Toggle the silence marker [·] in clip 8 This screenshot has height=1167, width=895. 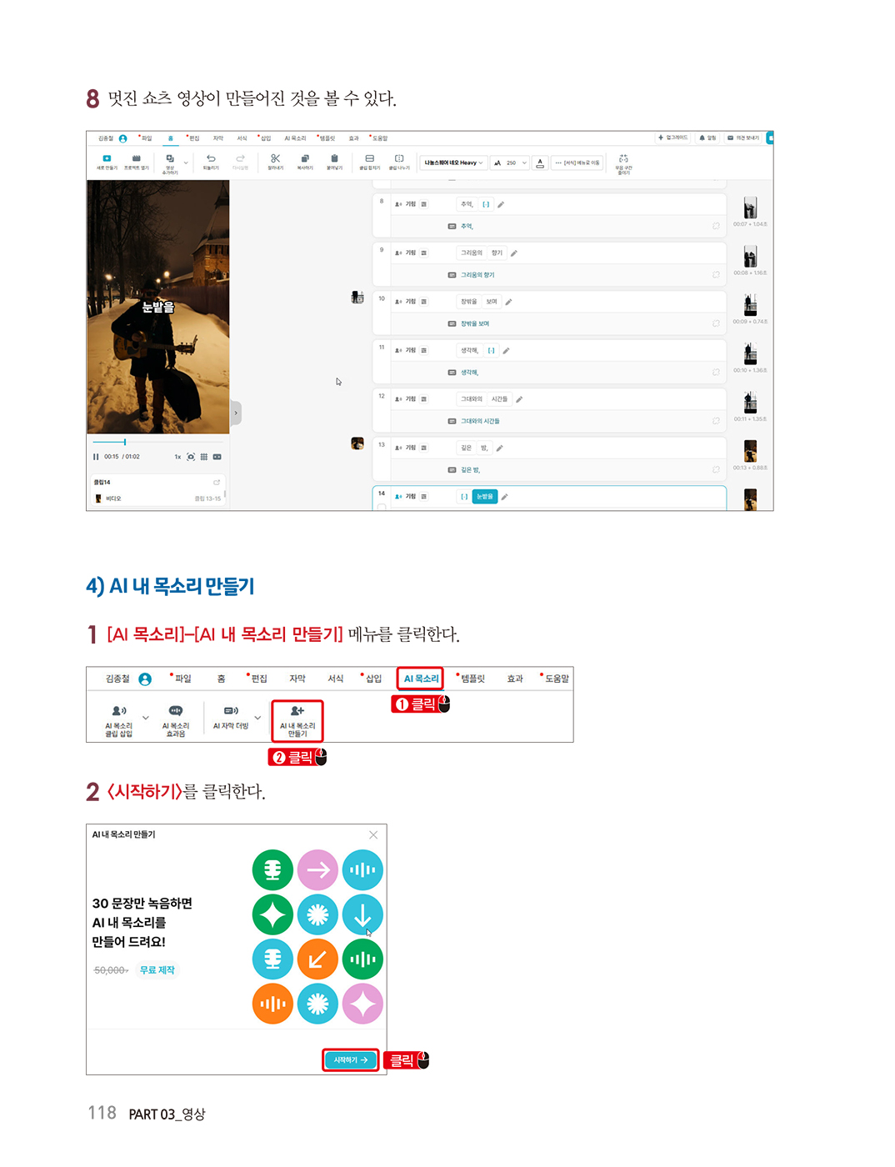(x=486, y=204)
